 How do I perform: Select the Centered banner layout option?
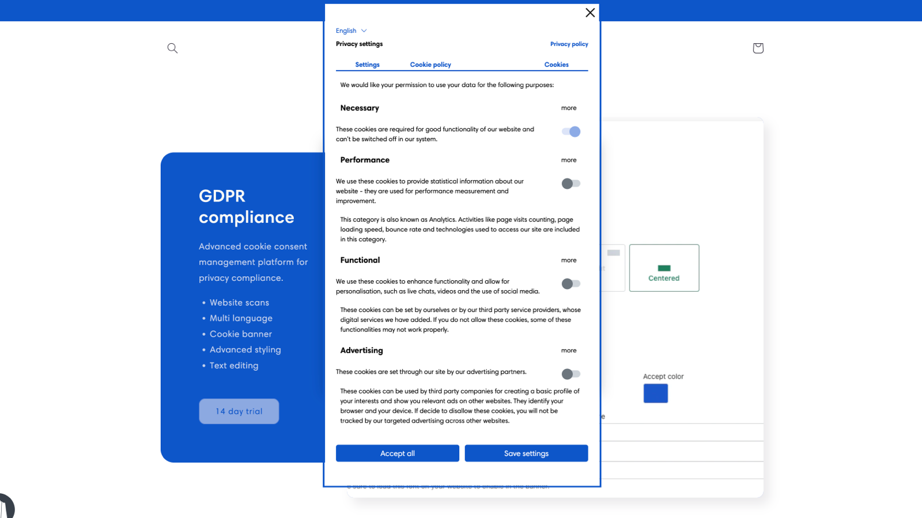(664, 268)
